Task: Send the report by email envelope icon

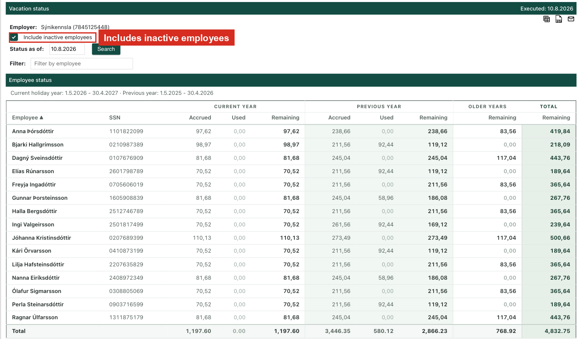Action: pos(571,19)
